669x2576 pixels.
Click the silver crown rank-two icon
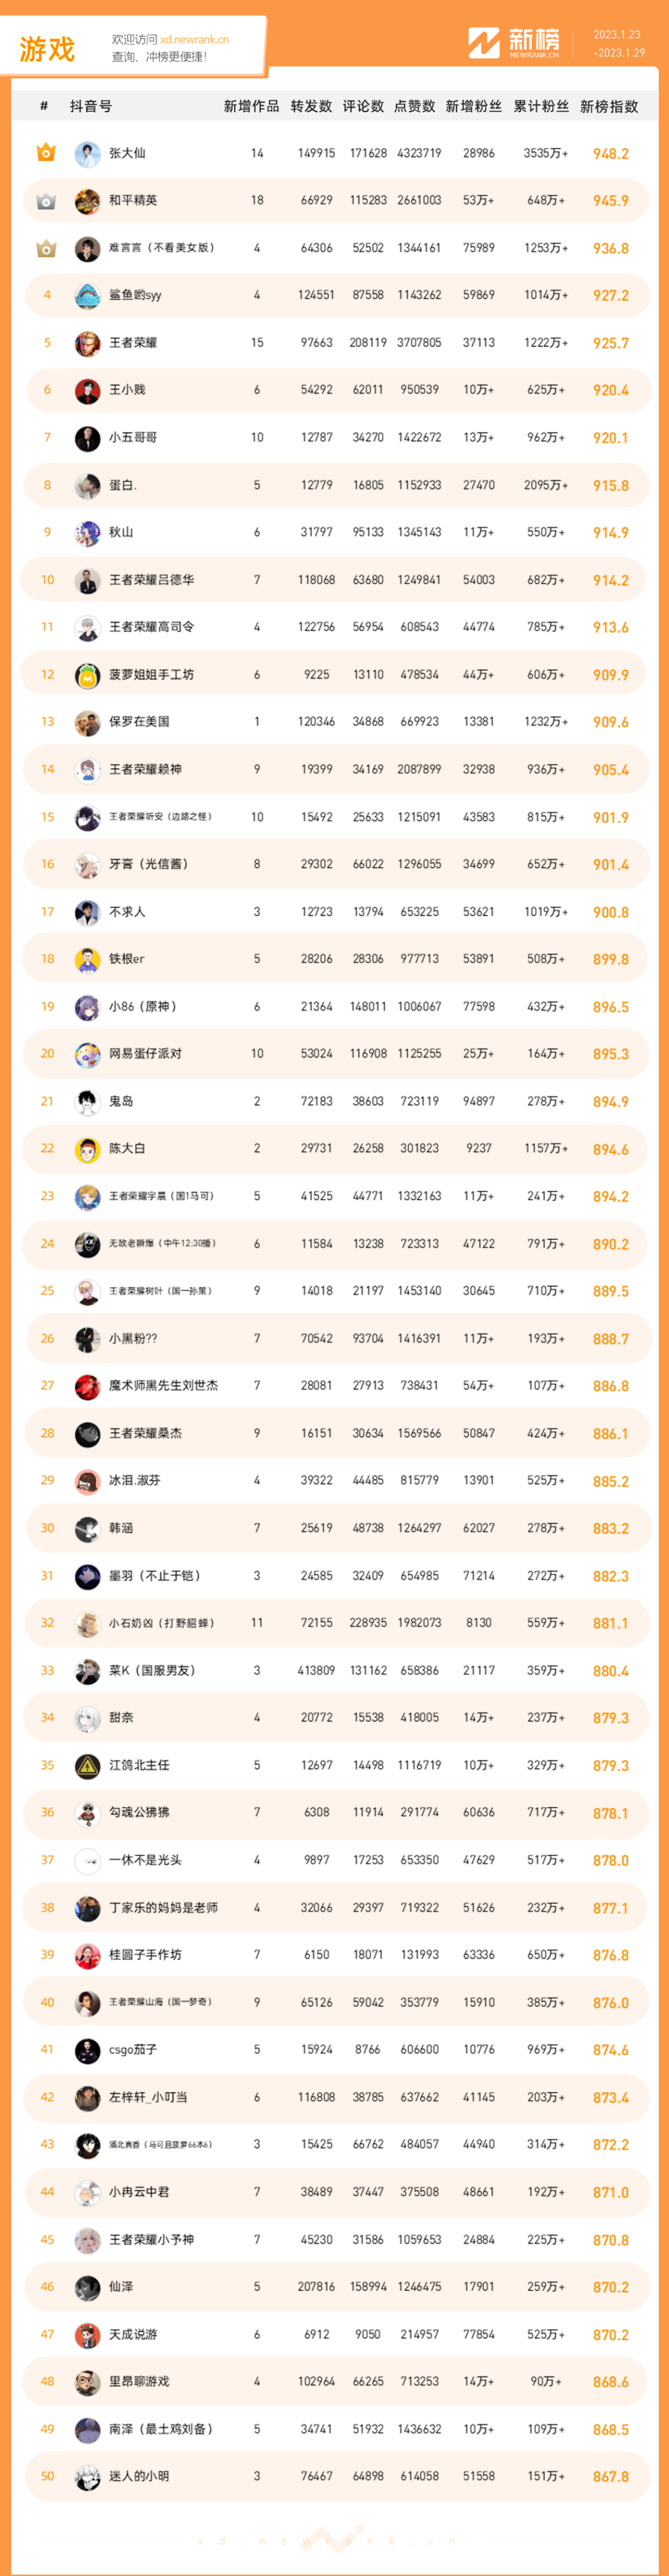click(x=46, y=201)
